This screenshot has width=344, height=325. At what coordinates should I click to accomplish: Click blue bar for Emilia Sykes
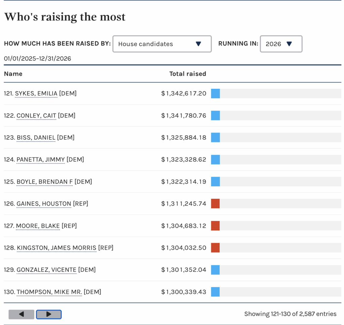pos(215,94)
